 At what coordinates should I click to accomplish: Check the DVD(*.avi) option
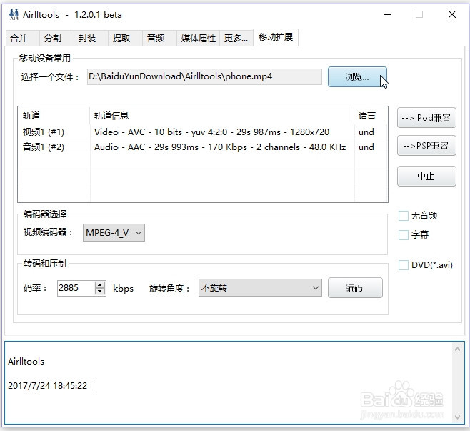404,265
